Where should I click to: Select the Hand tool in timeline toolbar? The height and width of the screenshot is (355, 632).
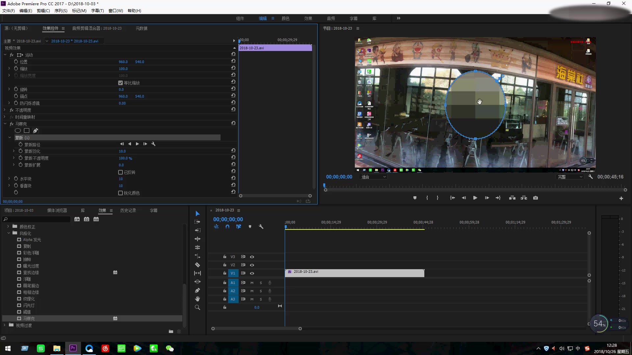[x=197, y=299]
